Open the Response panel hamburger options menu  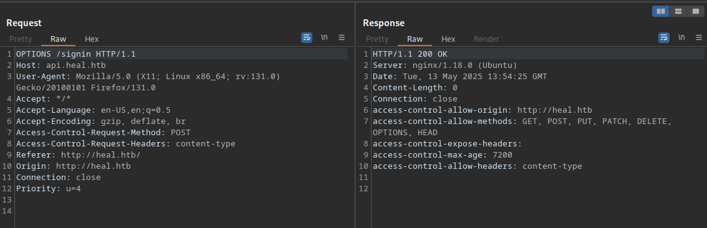699,38
